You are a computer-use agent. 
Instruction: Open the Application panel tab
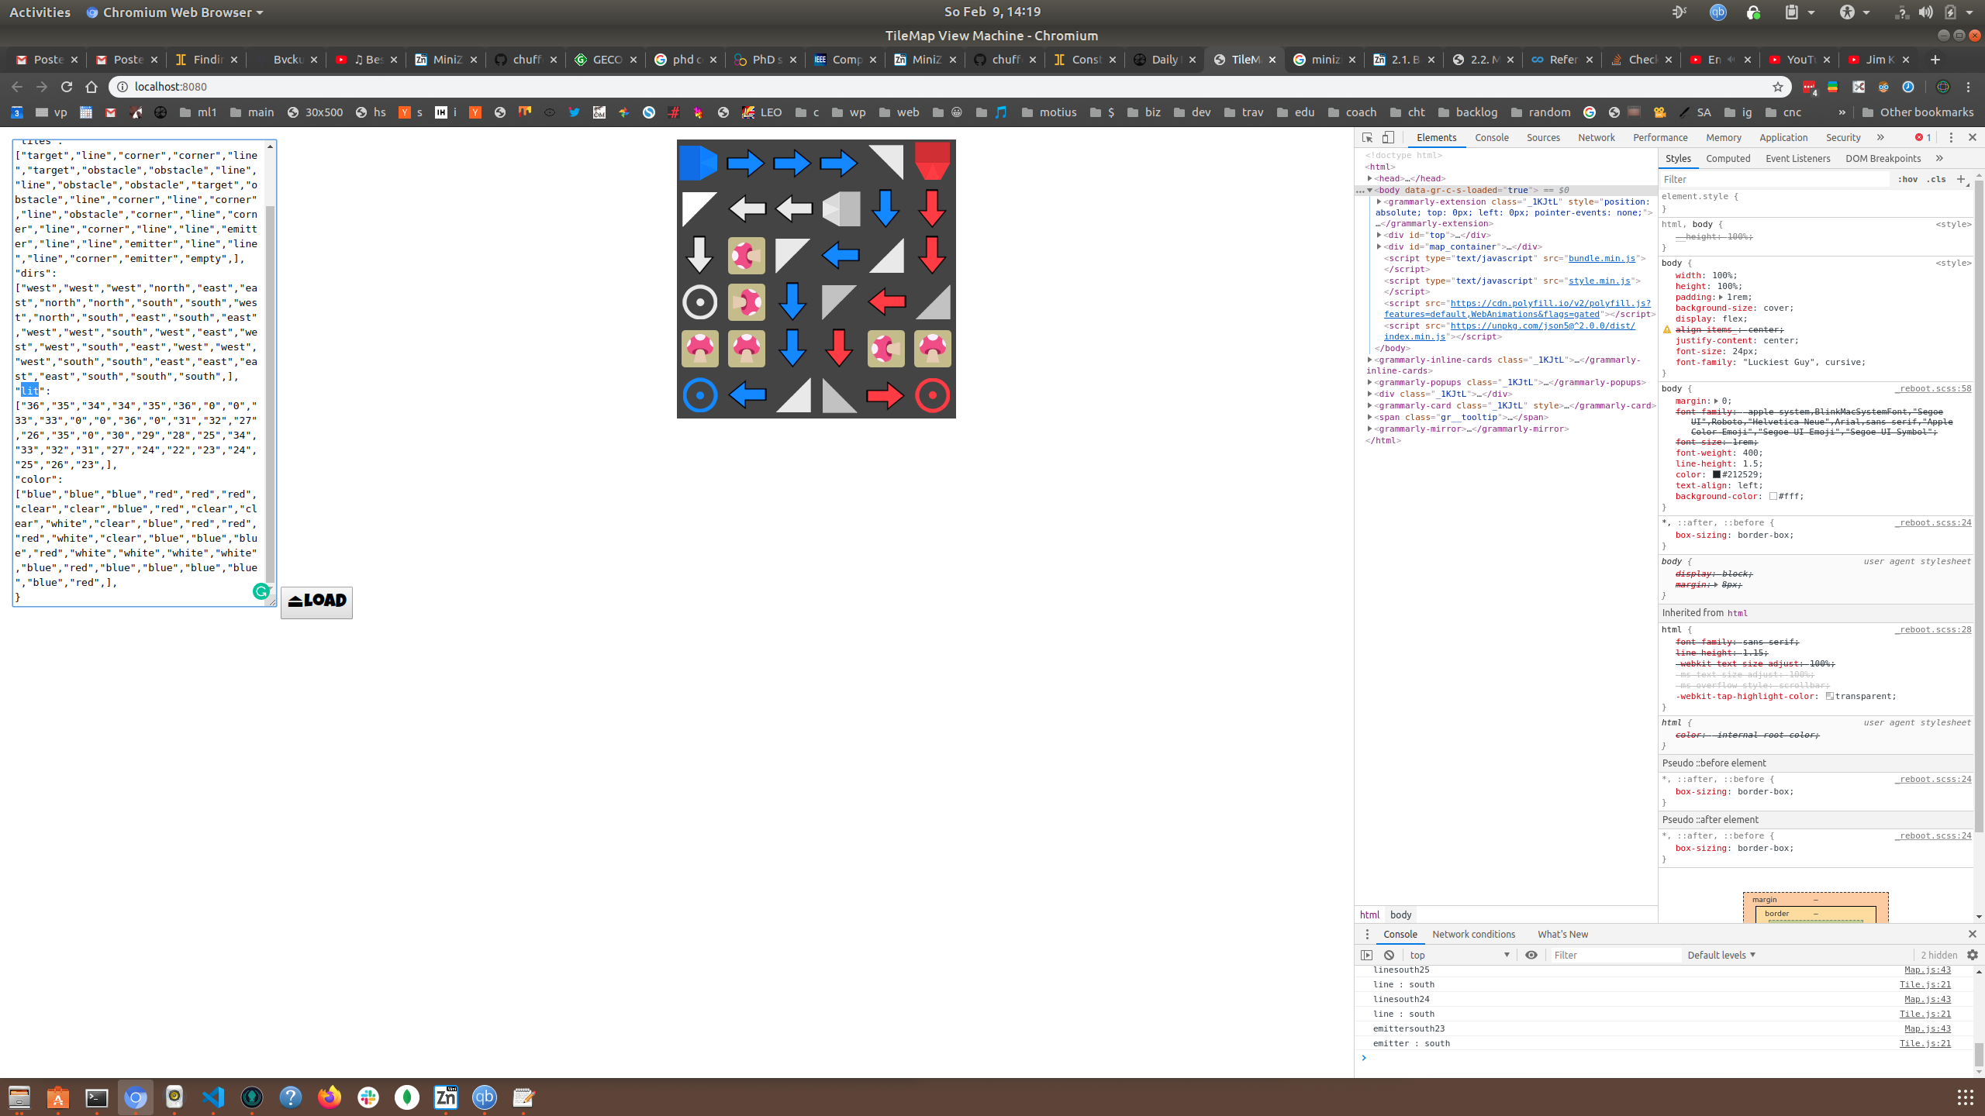1783,137
